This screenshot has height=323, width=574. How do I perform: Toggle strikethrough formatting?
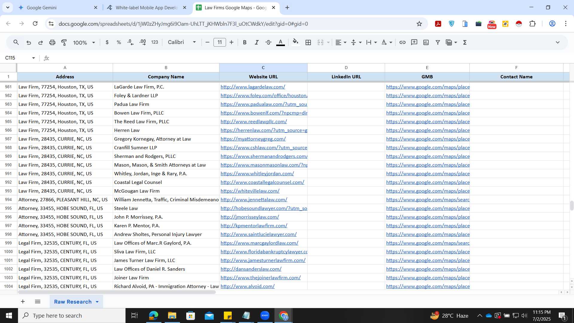(x=268, y=42)
